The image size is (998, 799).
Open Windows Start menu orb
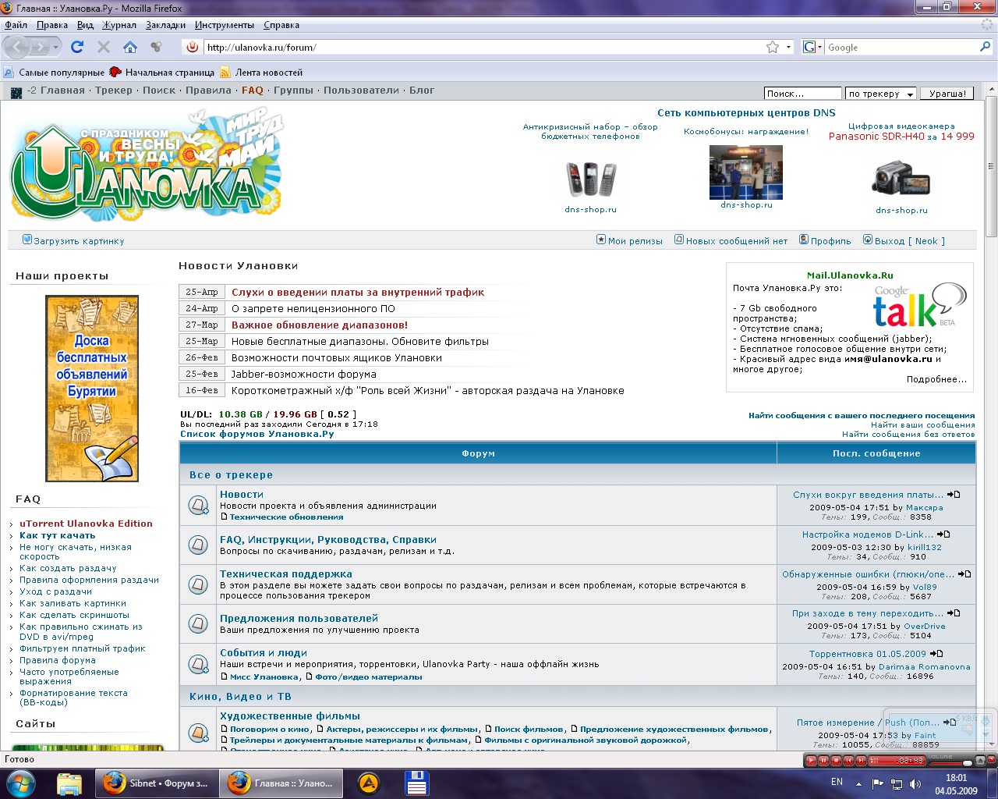click(x=20, y=783)
